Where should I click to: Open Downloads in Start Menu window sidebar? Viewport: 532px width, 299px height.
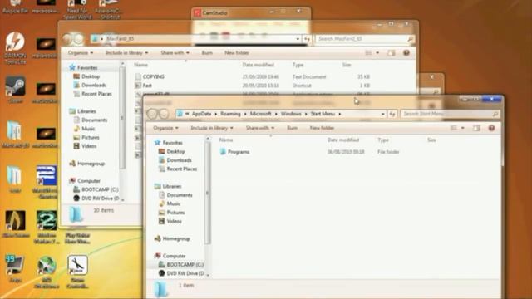coord(175,160)
